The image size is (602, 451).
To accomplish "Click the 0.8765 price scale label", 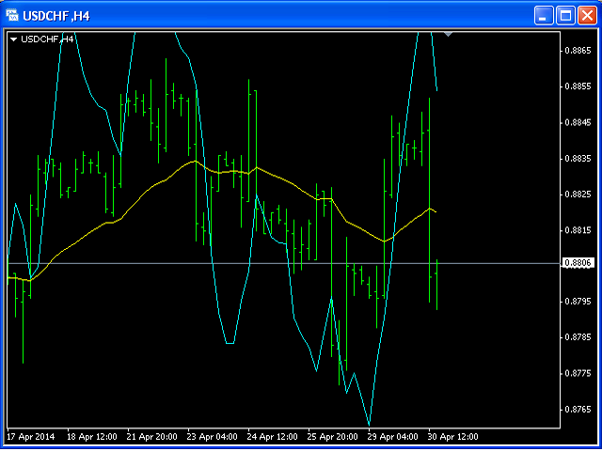I will (578, 410).
